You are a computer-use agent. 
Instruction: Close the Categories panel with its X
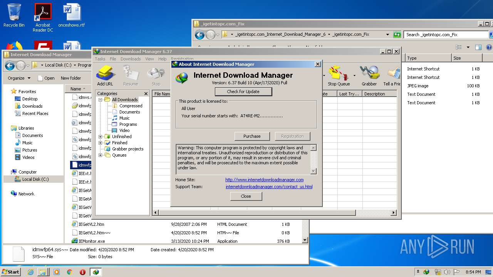[146, 93]
